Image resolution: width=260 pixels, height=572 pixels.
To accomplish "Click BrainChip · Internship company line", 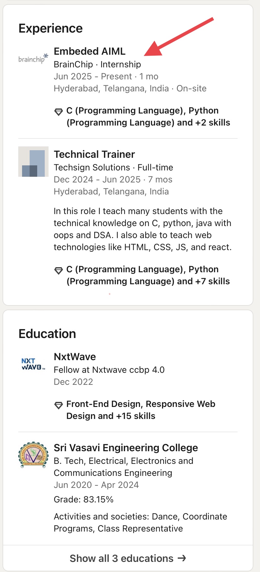I will [x=97, y=64].
